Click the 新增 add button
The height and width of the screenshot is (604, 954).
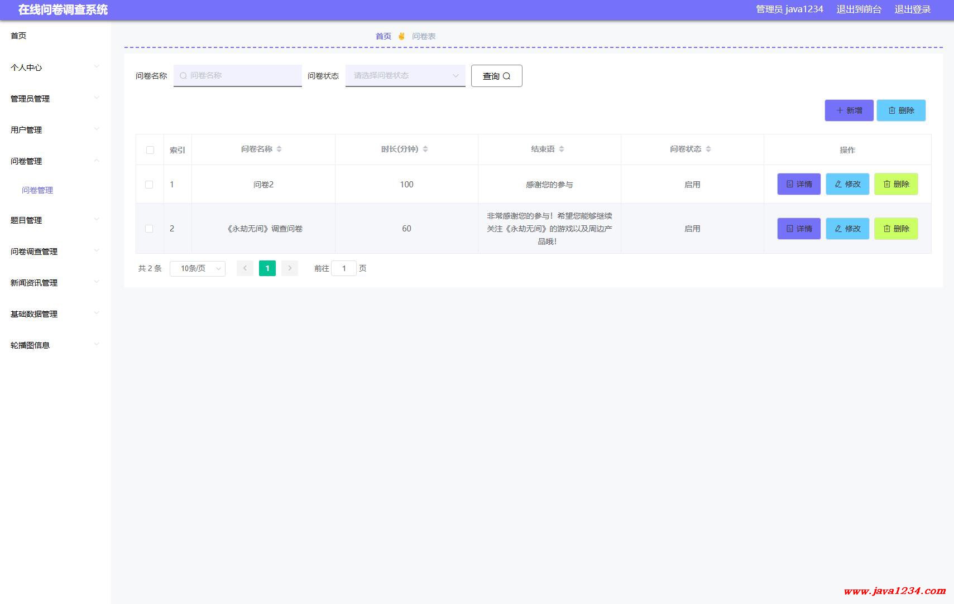tap(849, 110)
